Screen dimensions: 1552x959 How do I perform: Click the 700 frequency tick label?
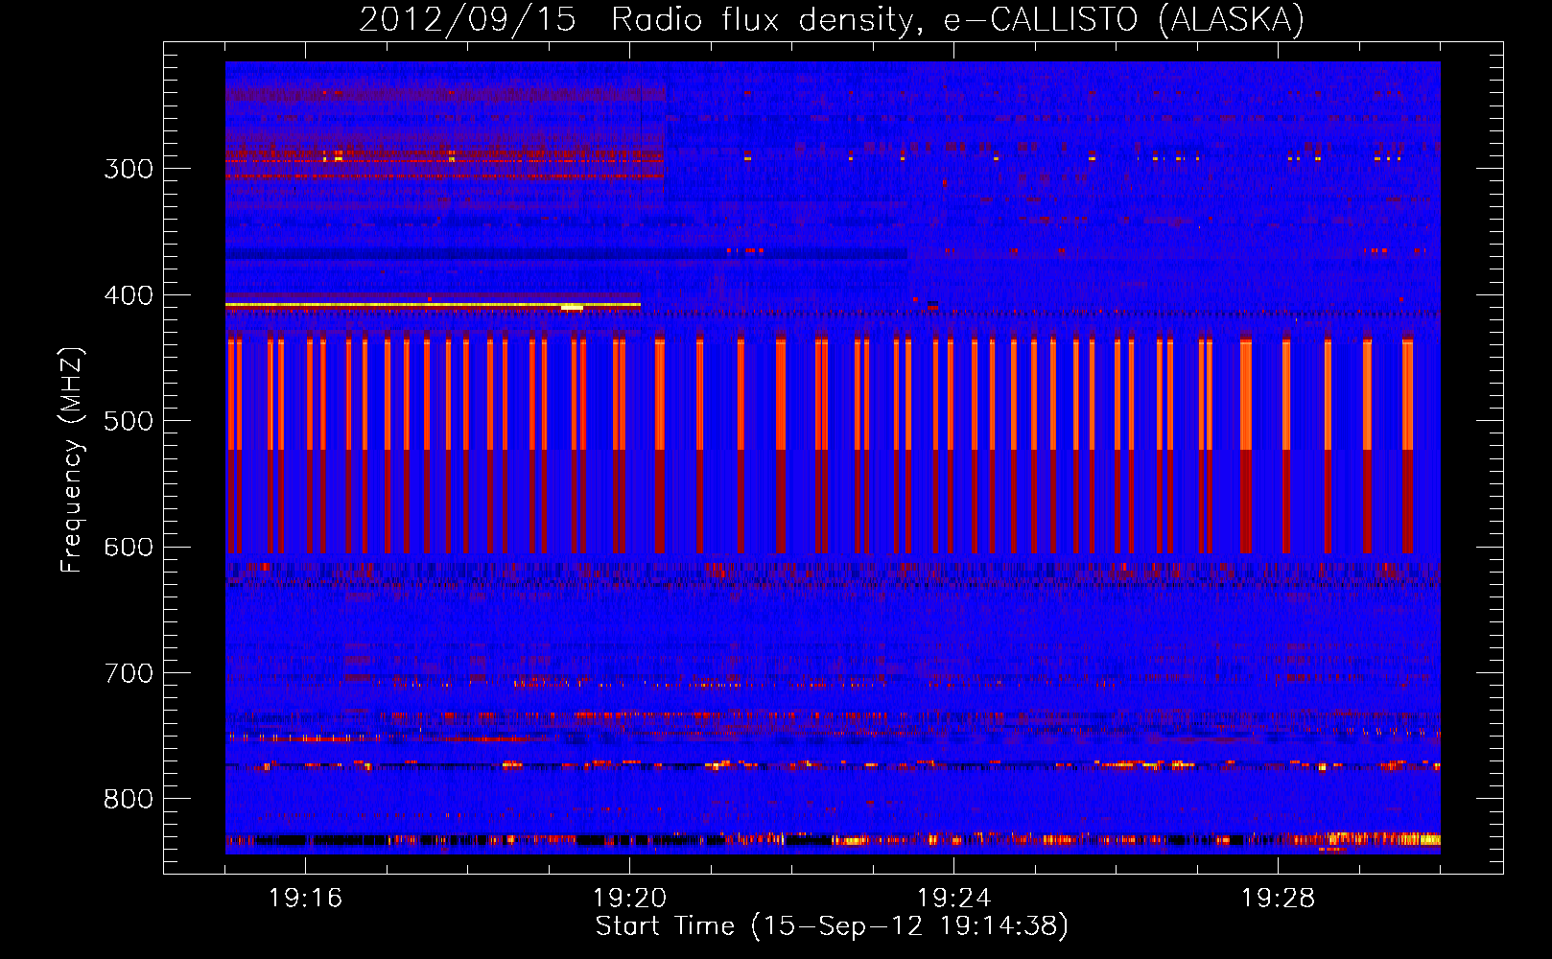point(129,673)
